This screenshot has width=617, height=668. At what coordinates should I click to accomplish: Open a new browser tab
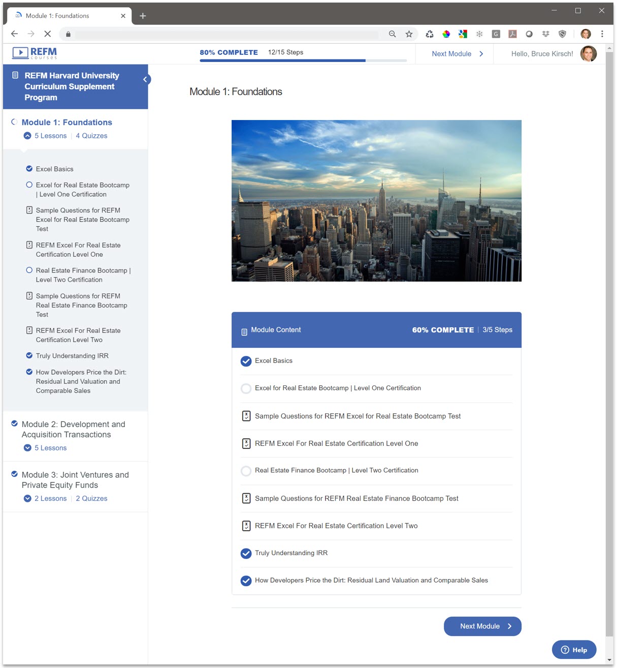143,16
